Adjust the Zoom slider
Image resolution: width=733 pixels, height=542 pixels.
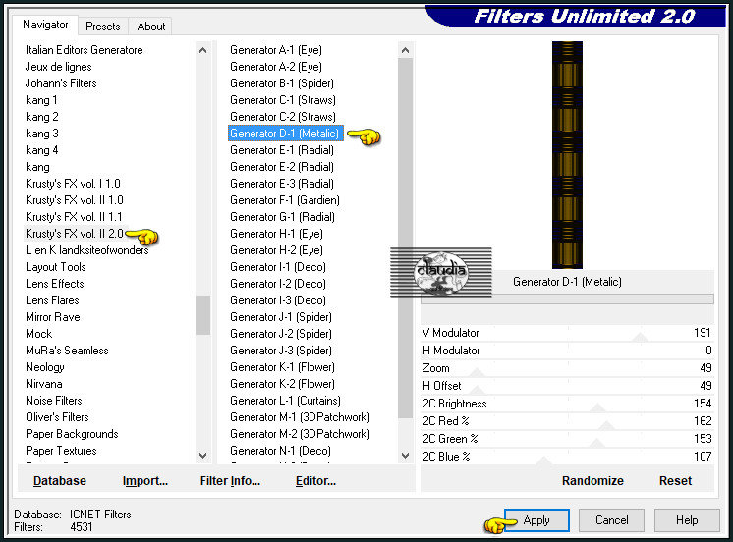pos(567,368)
